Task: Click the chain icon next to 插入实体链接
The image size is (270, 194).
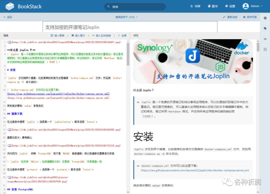Action: coord(93,35)
